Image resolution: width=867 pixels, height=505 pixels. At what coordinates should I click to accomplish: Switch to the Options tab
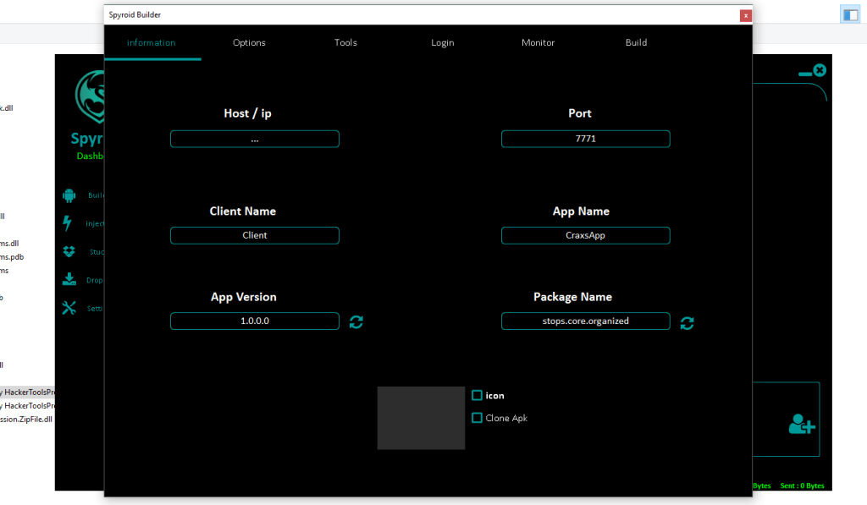249,43
